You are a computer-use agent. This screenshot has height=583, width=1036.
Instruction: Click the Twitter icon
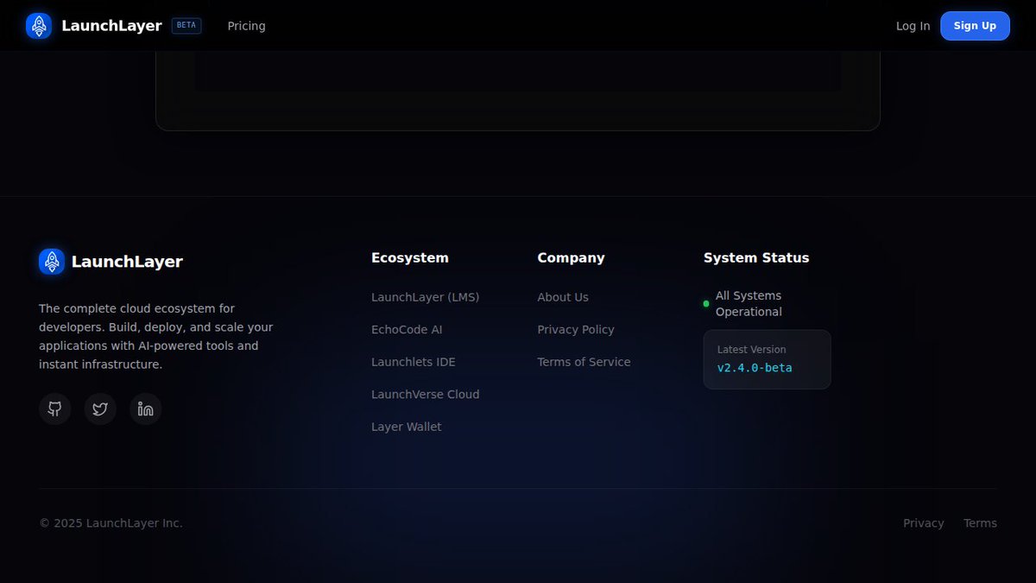tap(99, 409)
